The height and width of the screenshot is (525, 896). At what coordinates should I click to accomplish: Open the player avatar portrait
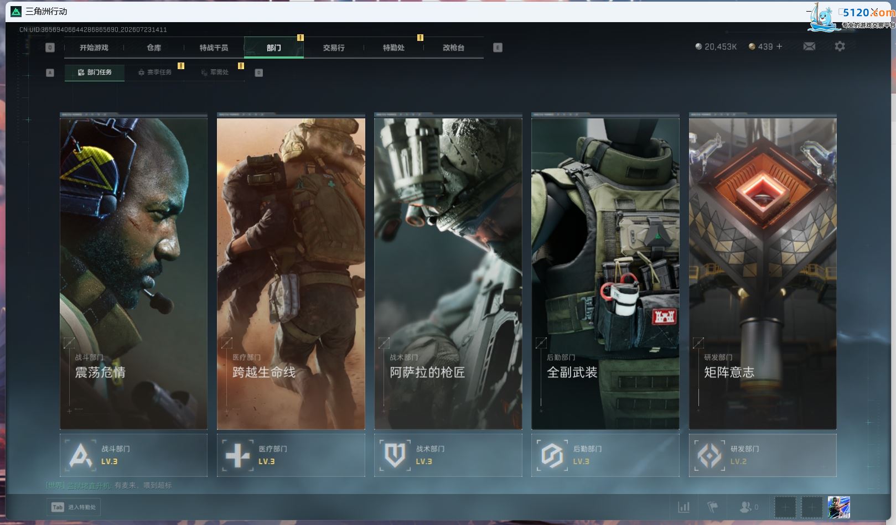(839, 507)
